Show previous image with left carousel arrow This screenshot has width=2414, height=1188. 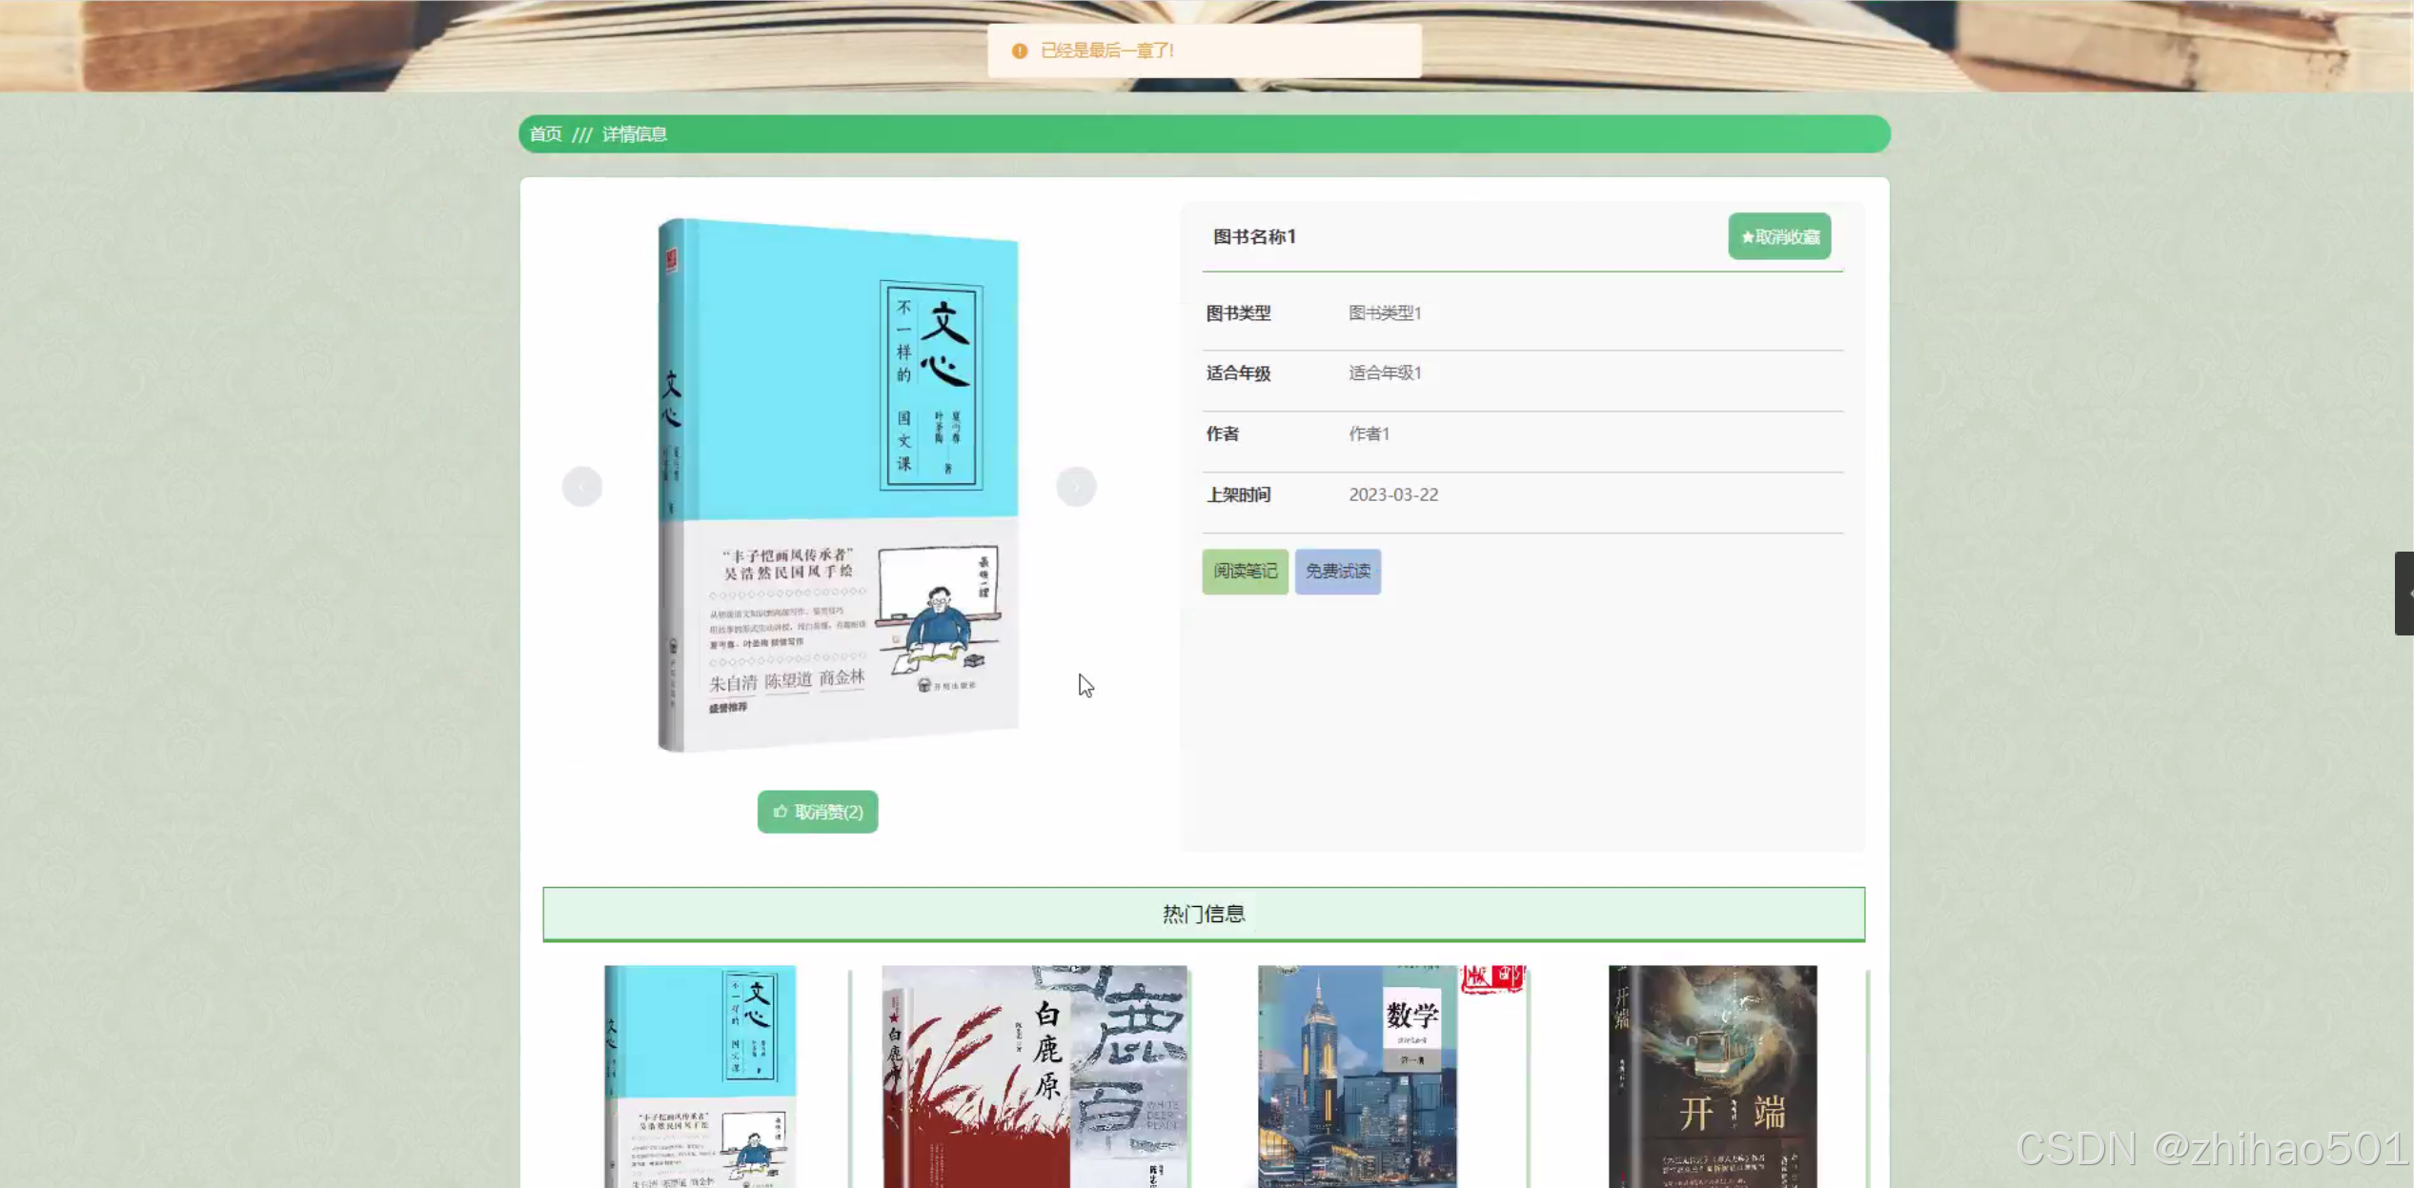tap(582, 487)
